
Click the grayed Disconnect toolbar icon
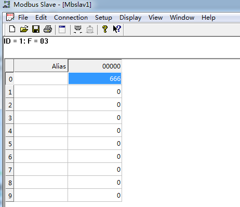90,29
